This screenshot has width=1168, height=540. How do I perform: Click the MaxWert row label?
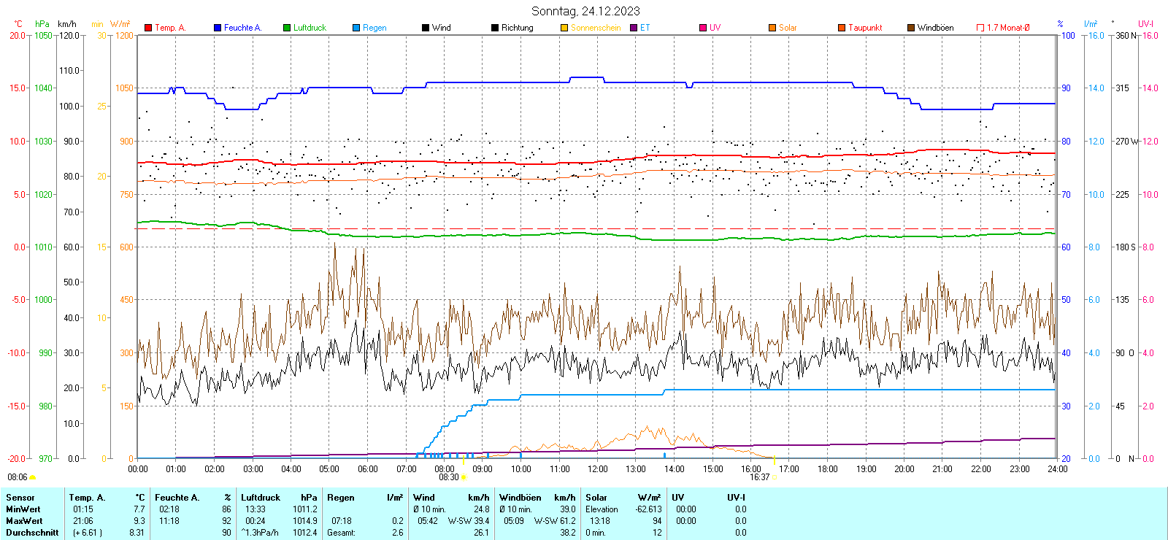(x=24, y=521)
